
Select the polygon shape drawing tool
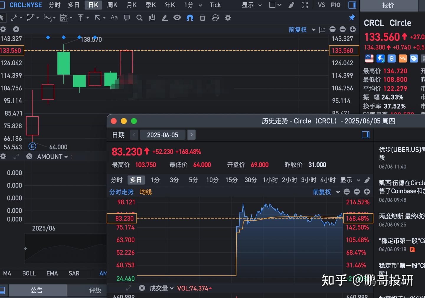tap(30, 18)
